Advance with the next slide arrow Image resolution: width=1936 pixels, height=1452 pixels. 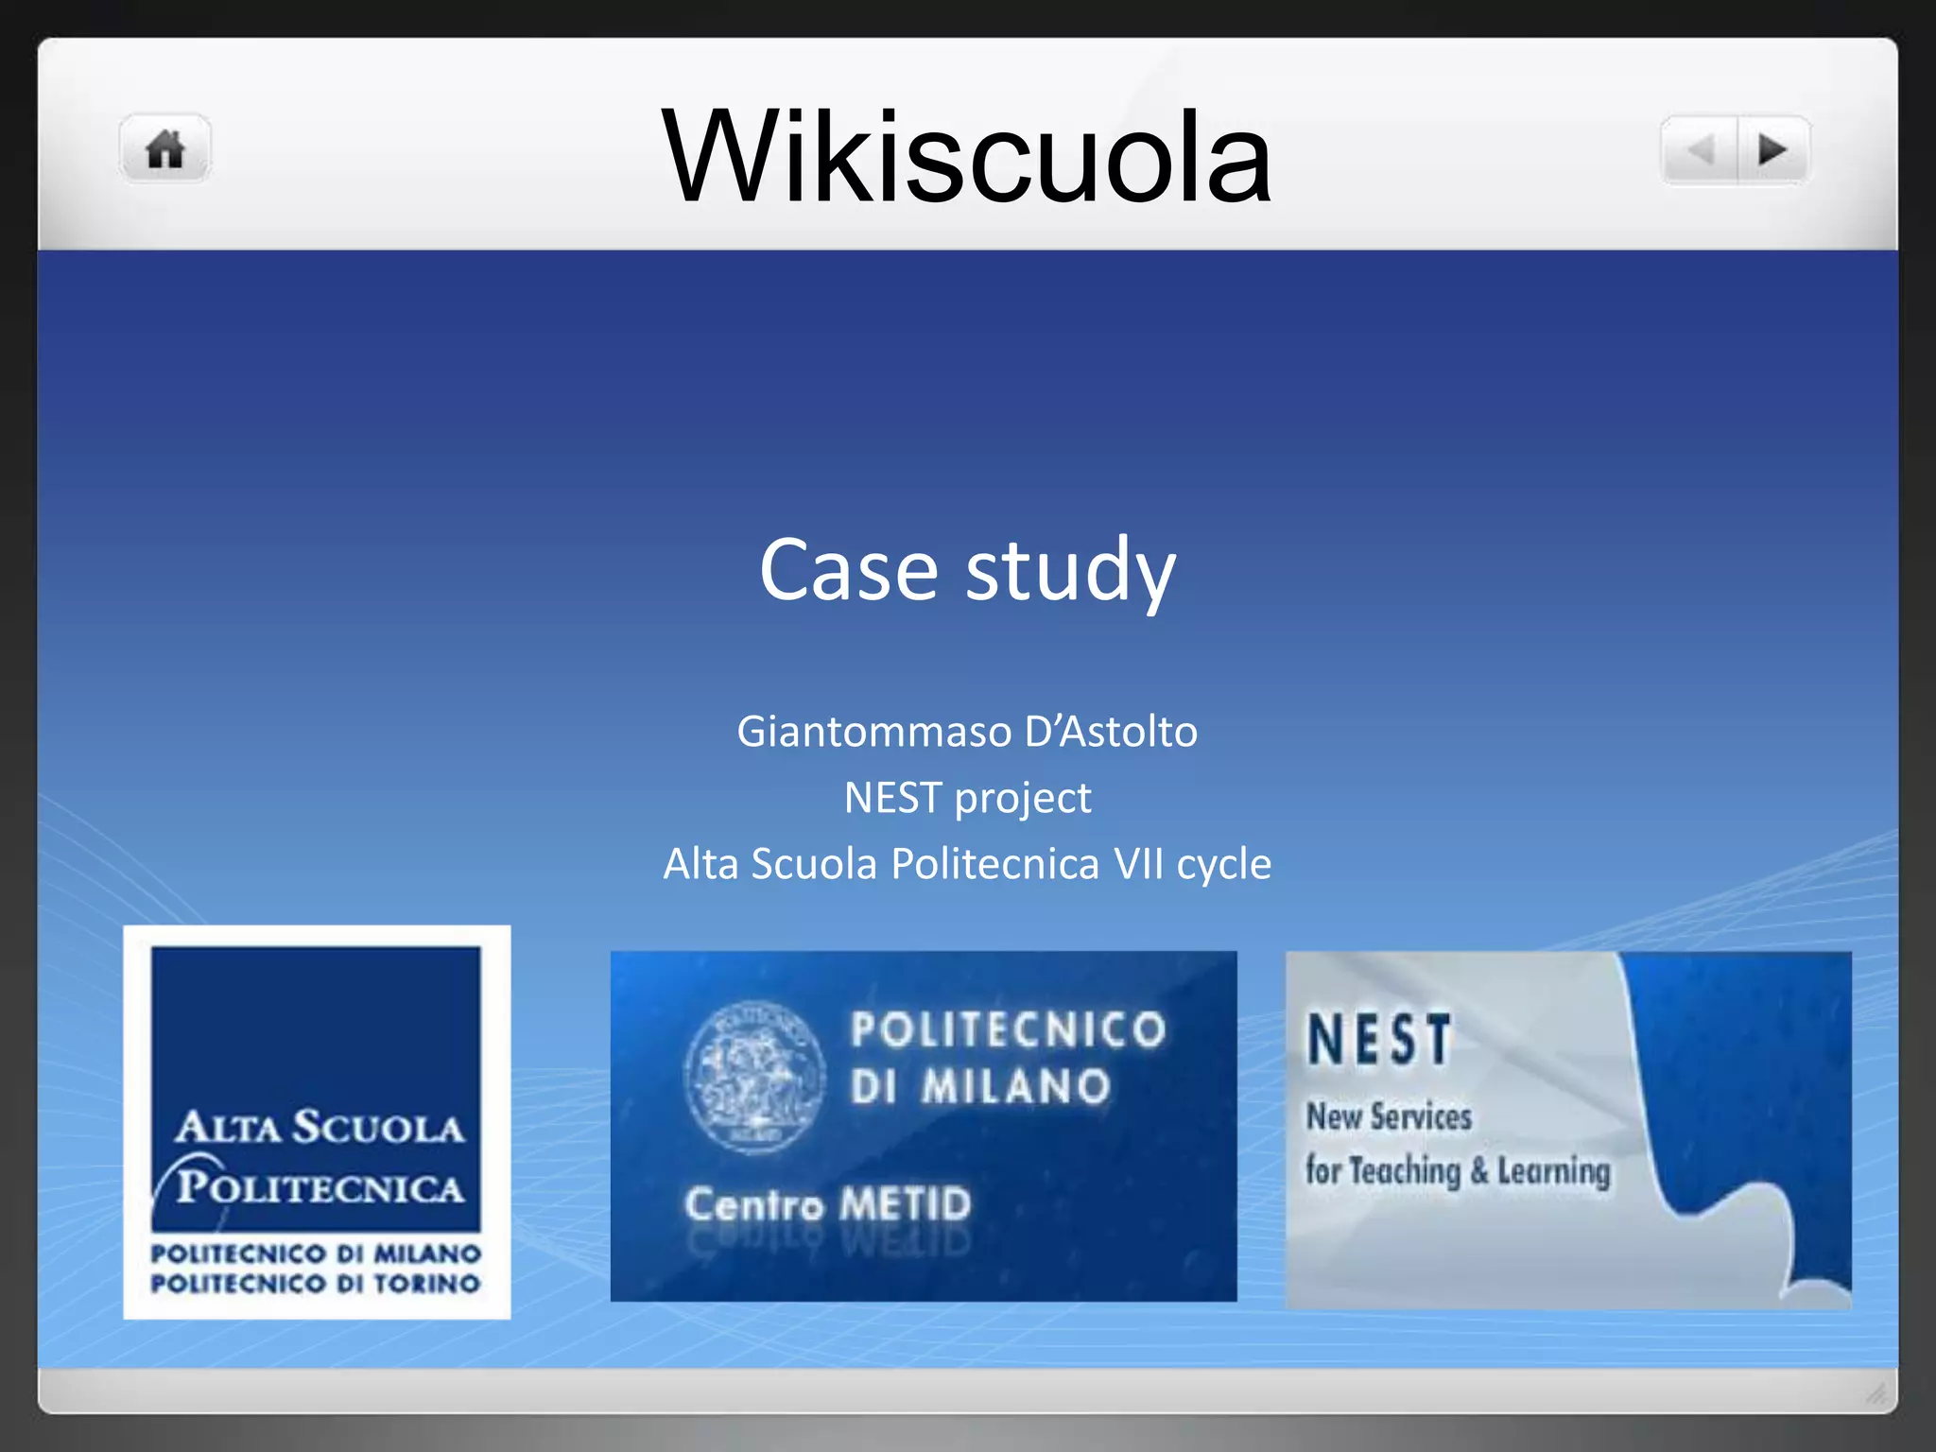tap(1772, 149)
